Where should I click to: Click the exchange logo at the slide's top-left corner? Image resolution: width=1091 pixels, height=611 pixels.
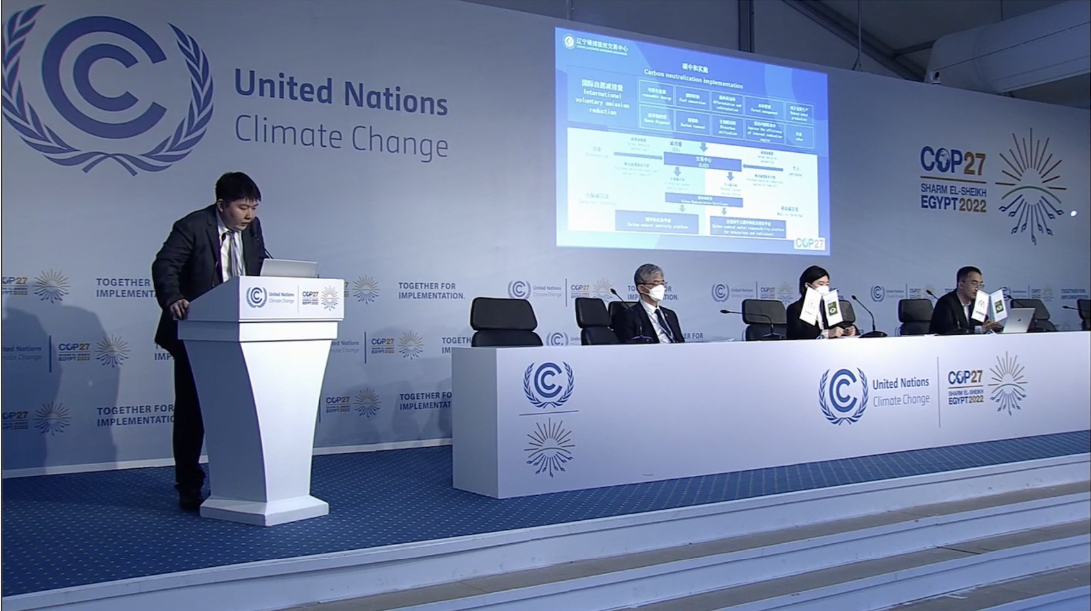point(568,42)
